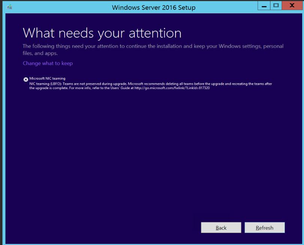304x245 pixels.
Task: Minimize the Windows Server 2016 Setup window
Action: click(x=264, y=5)
